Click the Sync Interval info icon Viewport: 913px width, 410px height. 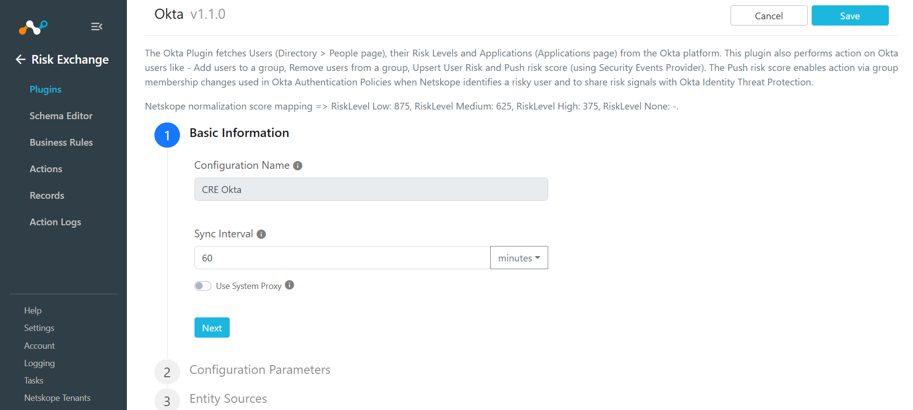[261, 234]
